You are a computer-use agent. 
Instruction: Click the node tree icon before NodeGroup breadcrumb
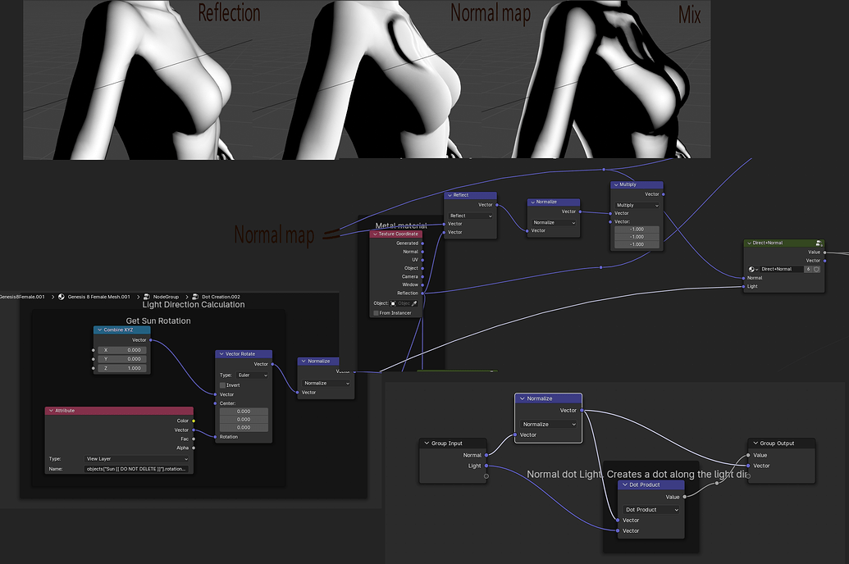point(147,297)
